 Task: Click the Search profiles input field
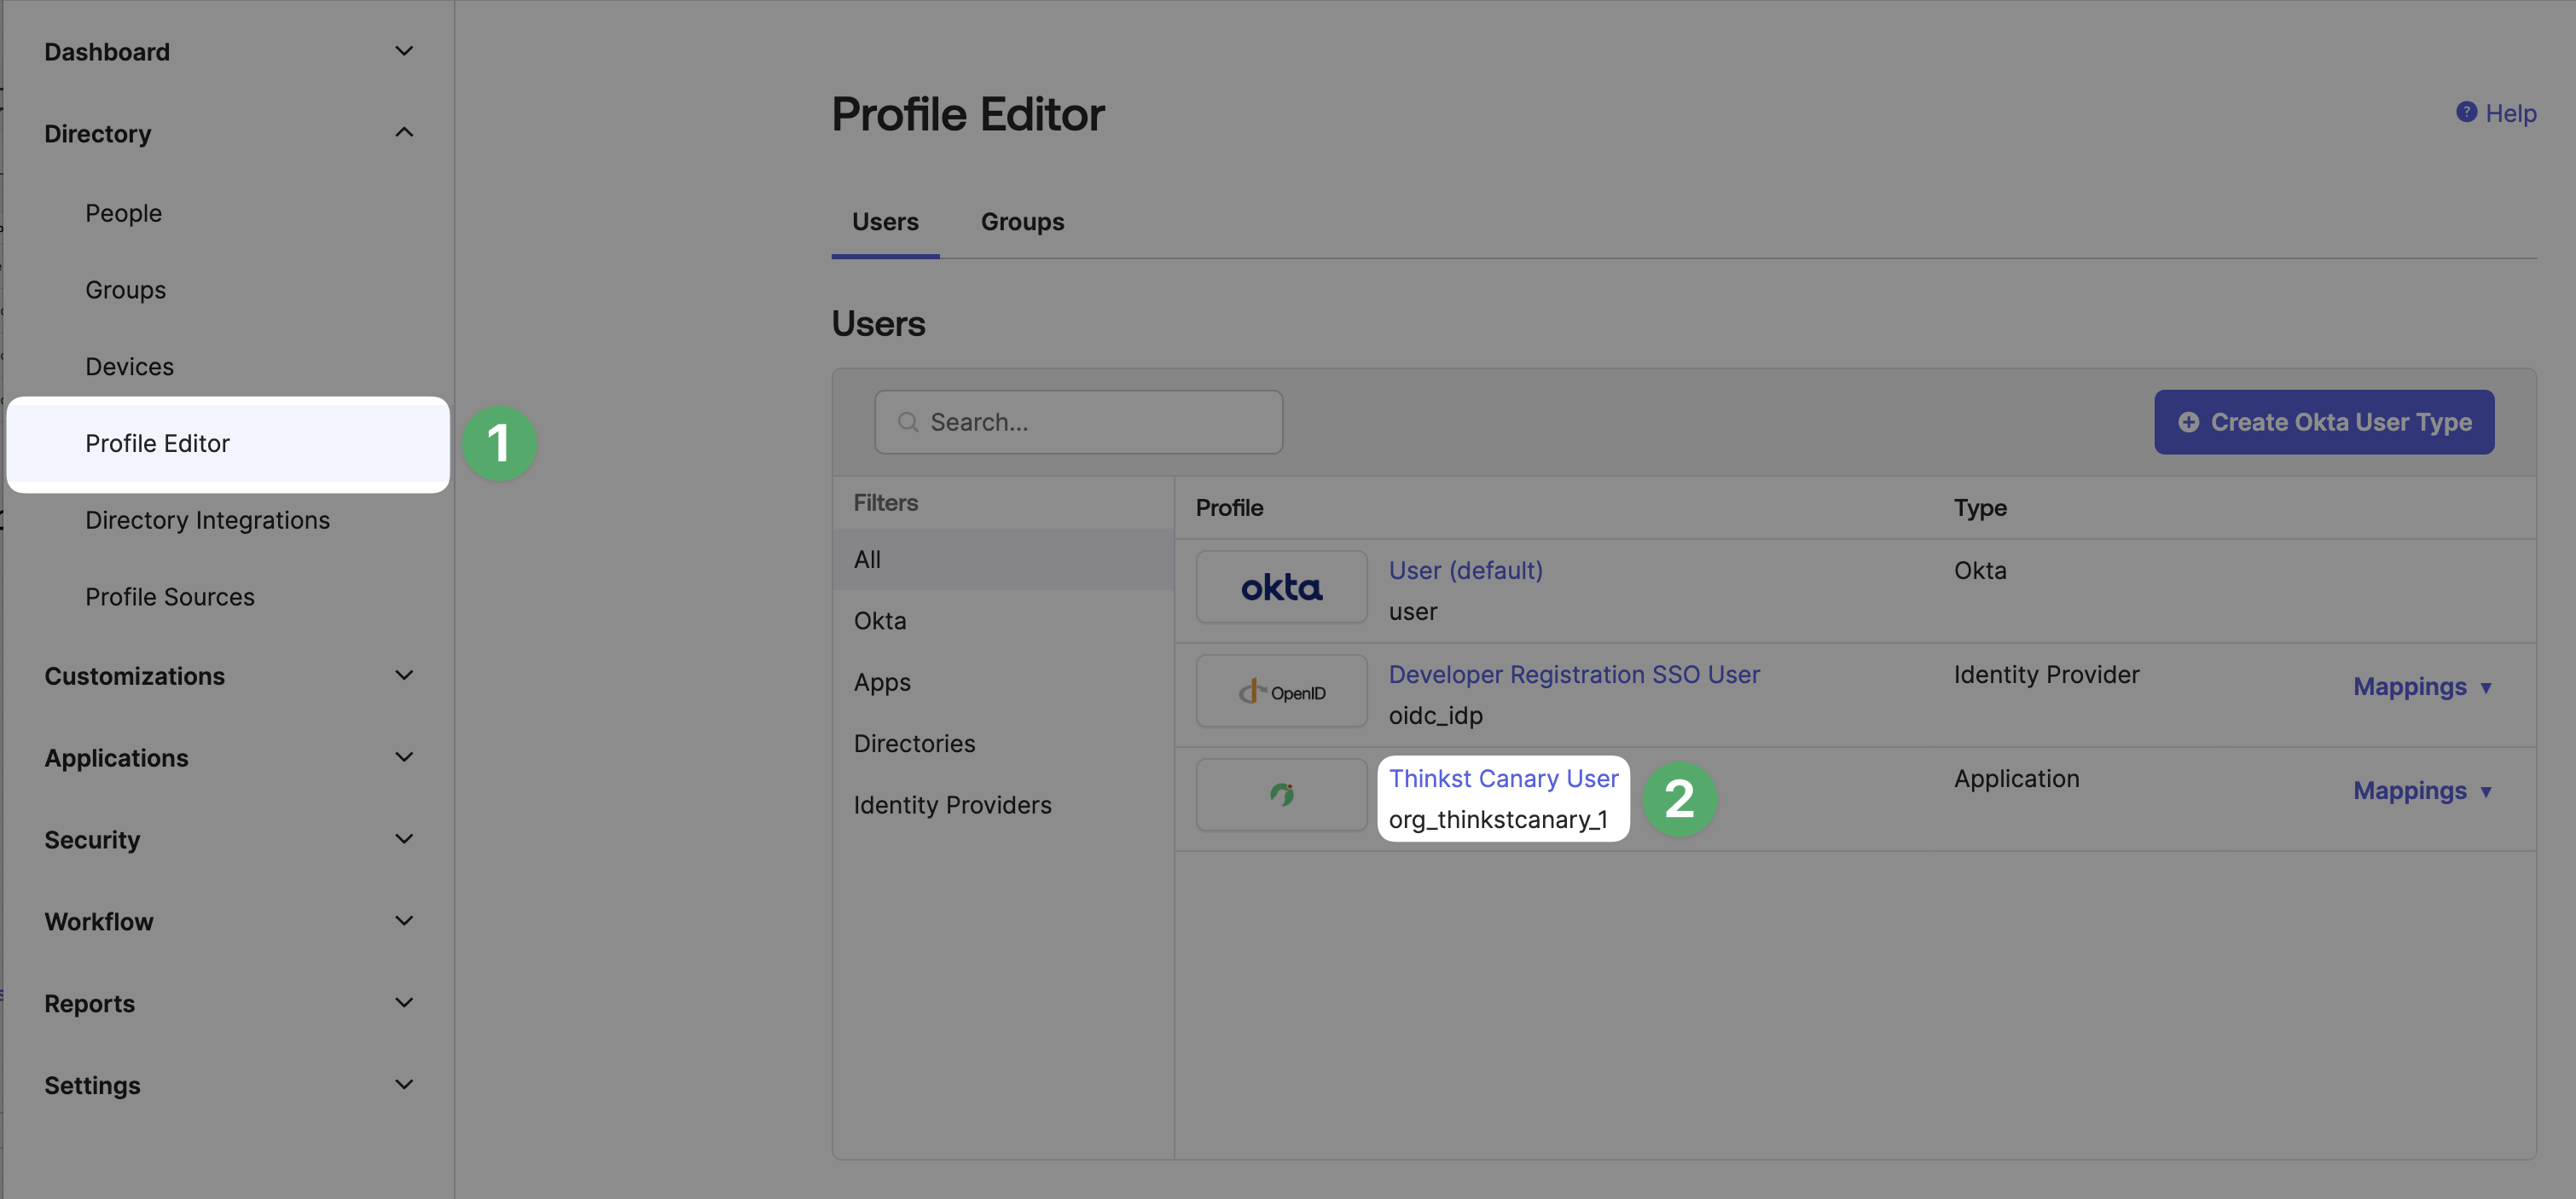[1078, 422]
